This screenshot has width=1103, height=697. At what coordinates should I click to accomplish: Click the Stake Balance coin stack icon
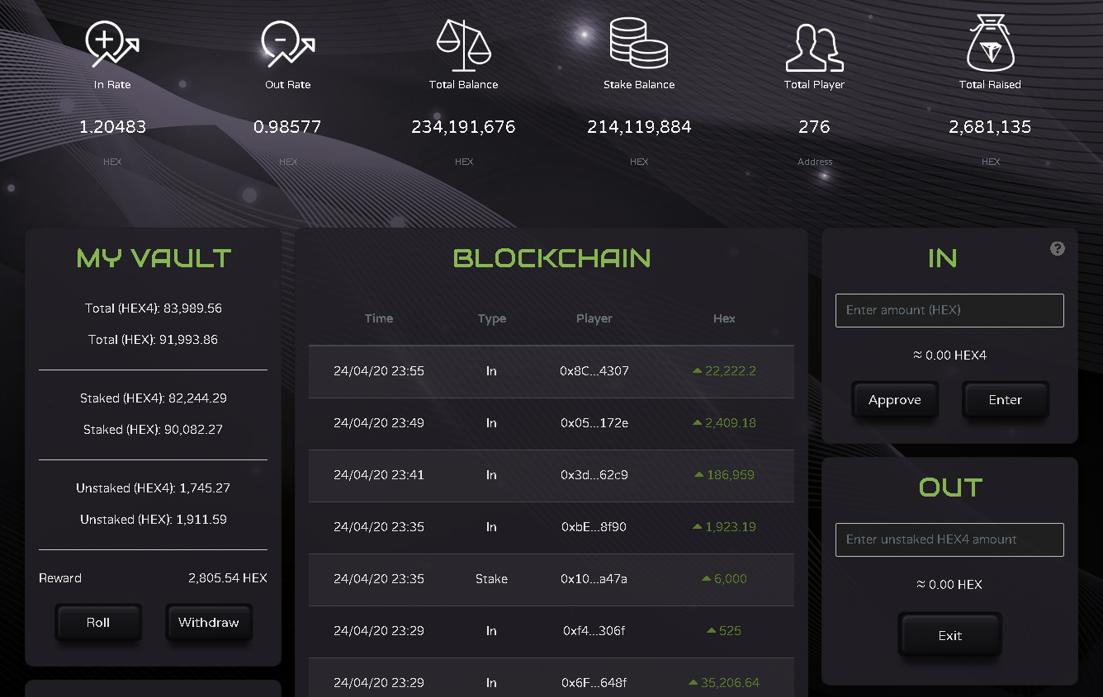click(639, 45)
